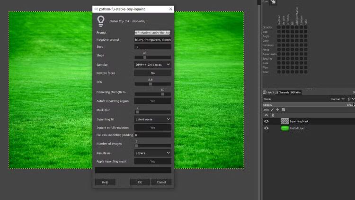This screenshot has height=200, width=355.
Task: Click the Denoising strength slider
Action: (152, 94)
